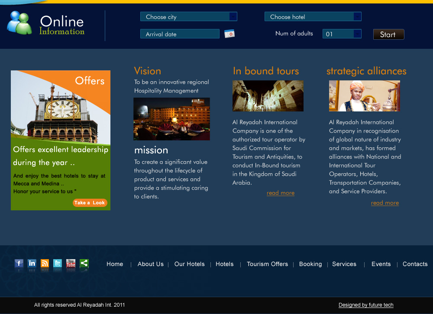Open the Facebook social icon
The width and height of the screenshot is (433, 314).
tap(19, 263)
